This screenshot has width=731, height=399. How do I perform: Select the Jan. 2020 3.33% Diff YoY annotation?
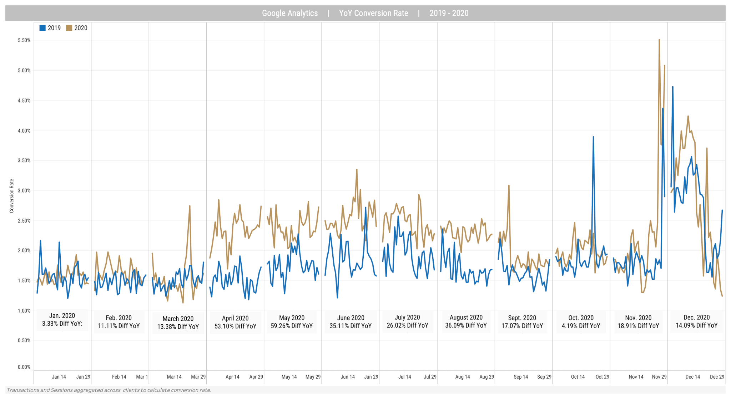[62, 320]
